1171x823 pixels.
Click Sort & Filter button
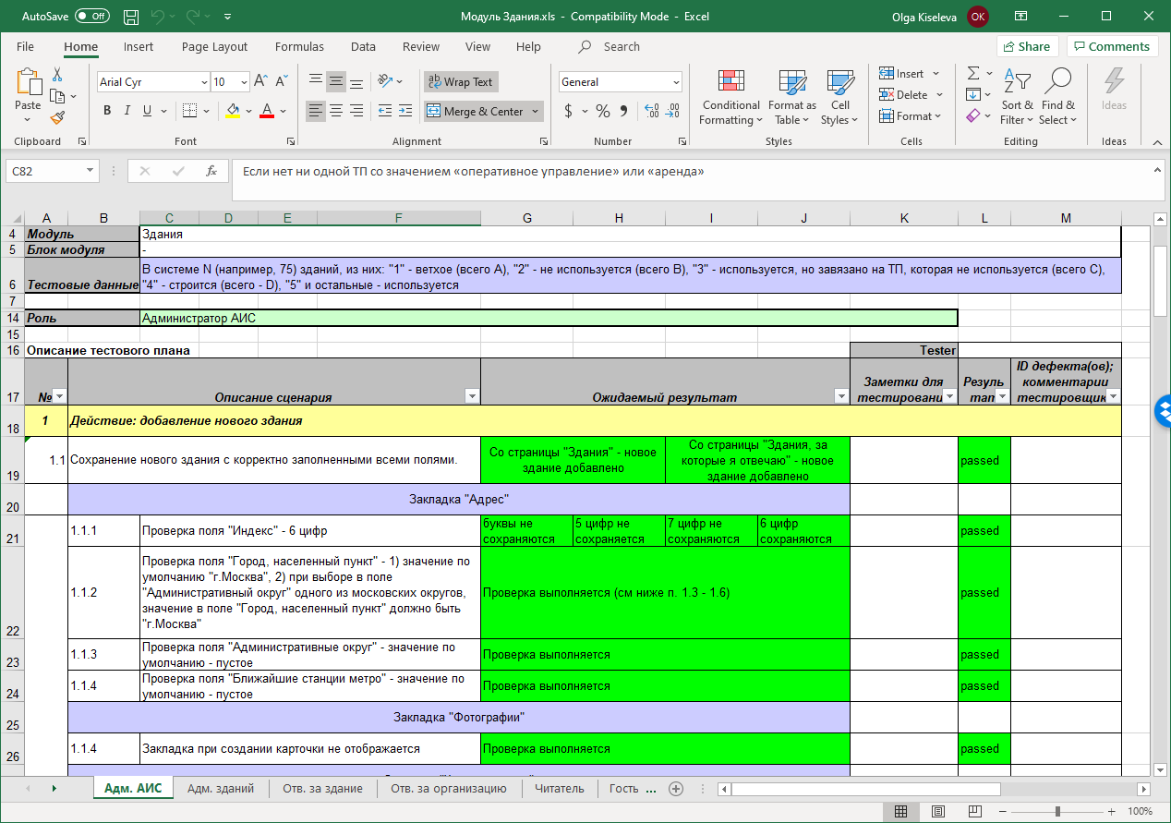point(1017,97)
